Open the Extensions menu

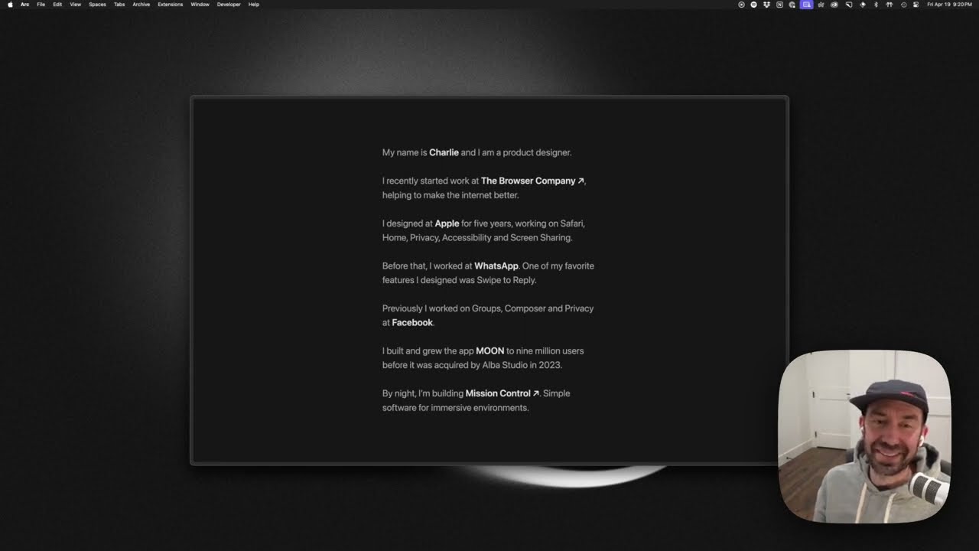point(171,5)
